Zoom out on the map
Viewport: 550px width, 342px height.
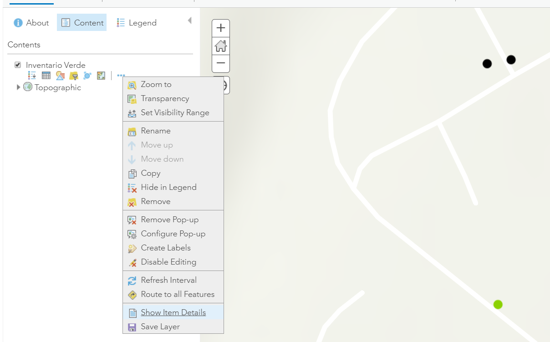point(221,63)
